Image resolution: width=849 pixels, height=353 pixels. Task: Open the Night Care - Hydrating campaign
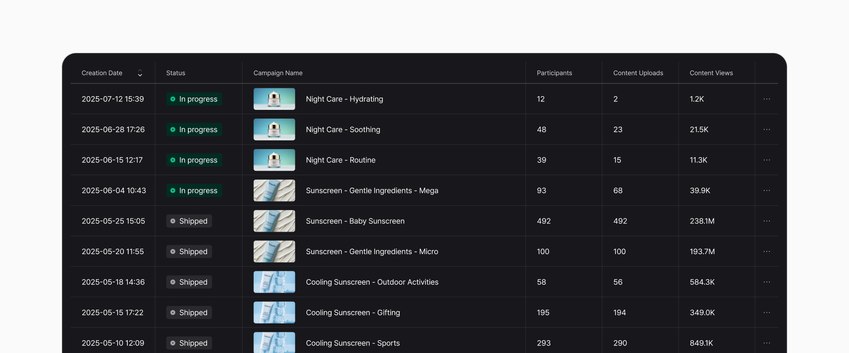tap(344, 99)
